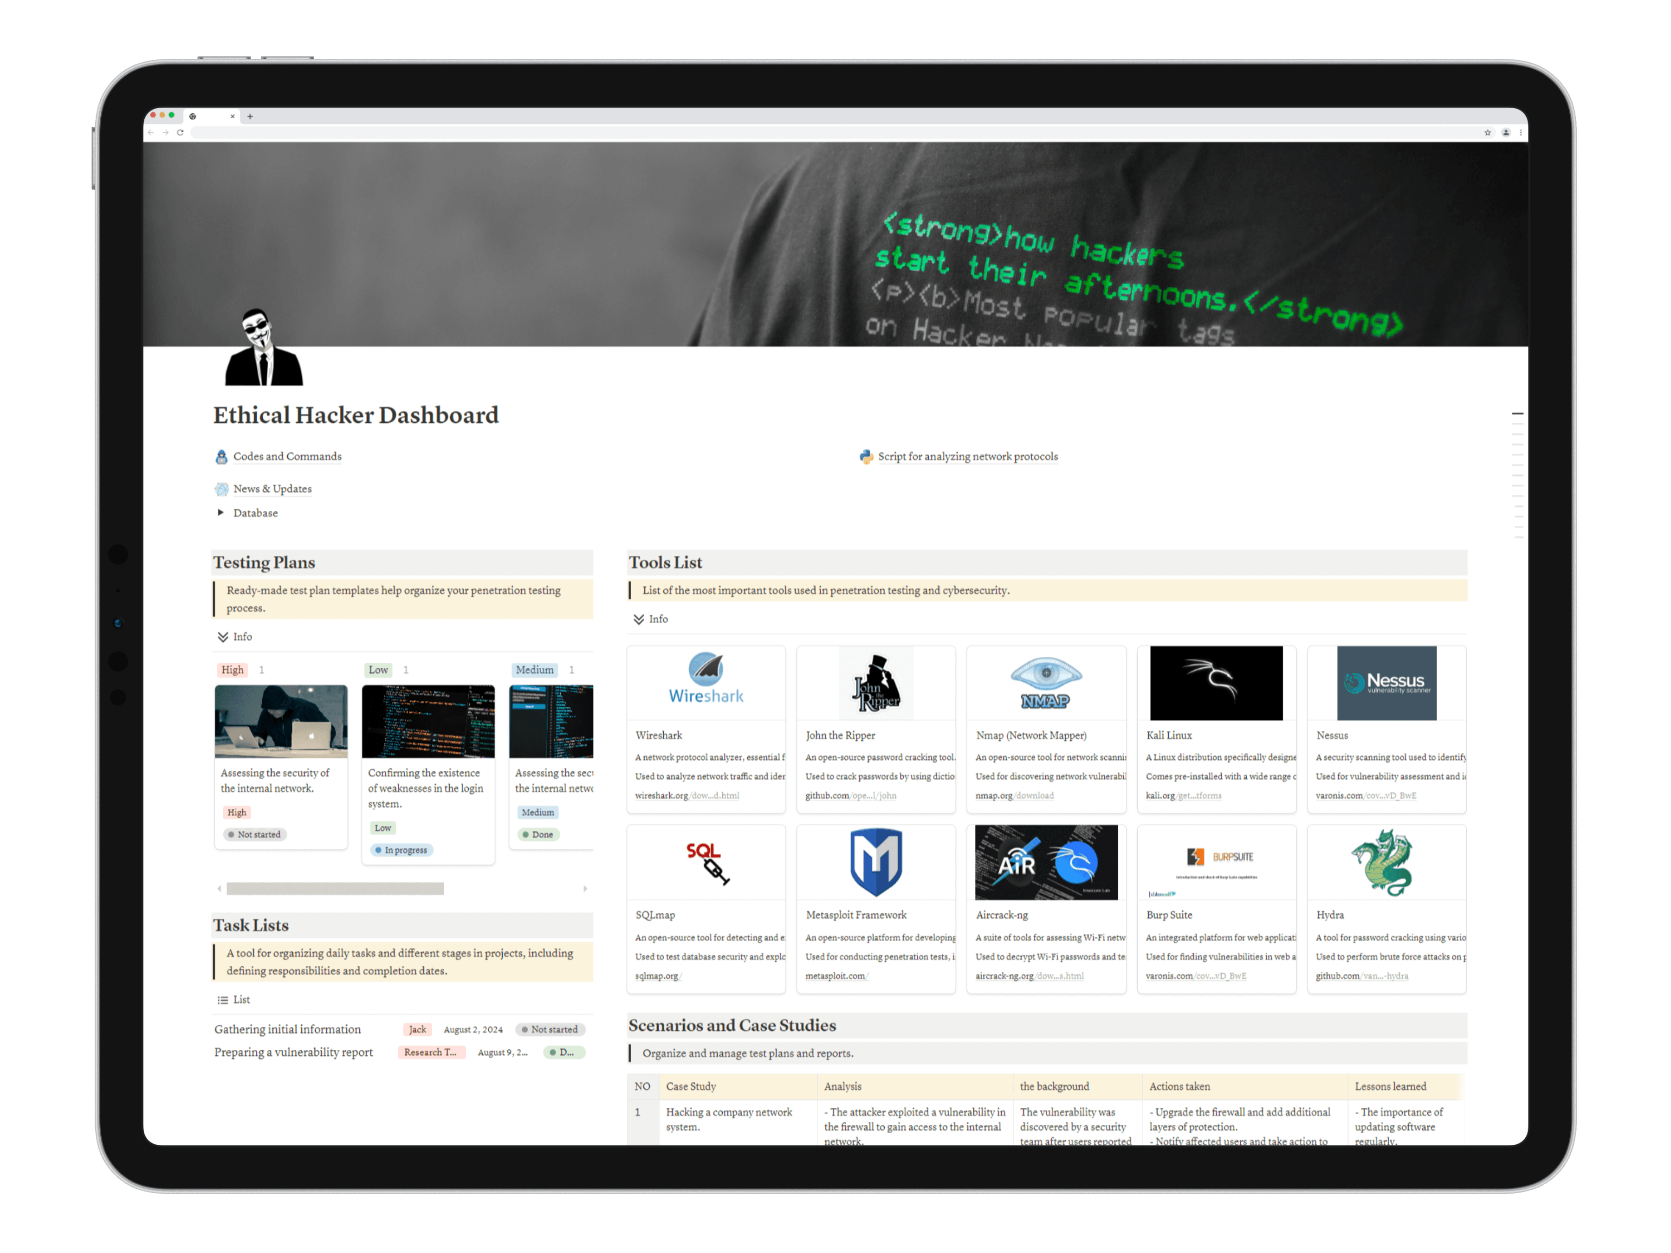Image resolution: width=1671 pixels, height=1253 pixels.
Task: Follow the nmap.org download link
Action: [1014, 795]
